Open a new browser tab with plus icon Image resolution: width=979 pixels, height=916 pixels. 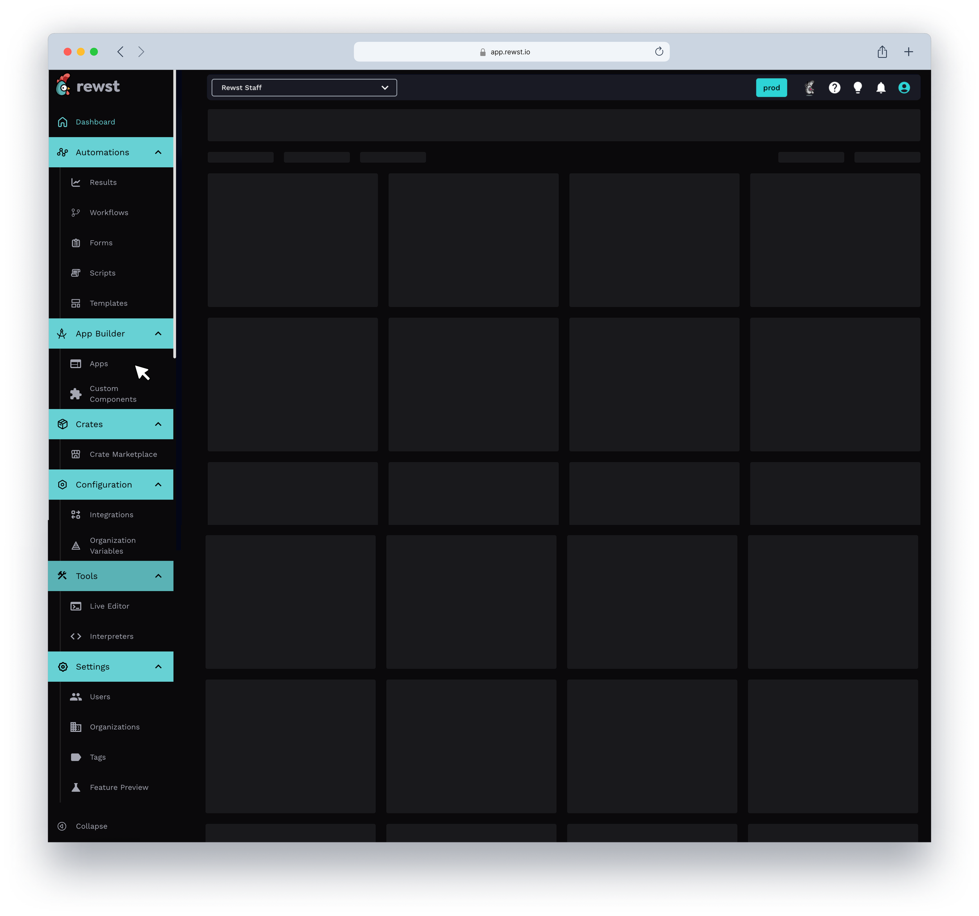tap(909, 52)
